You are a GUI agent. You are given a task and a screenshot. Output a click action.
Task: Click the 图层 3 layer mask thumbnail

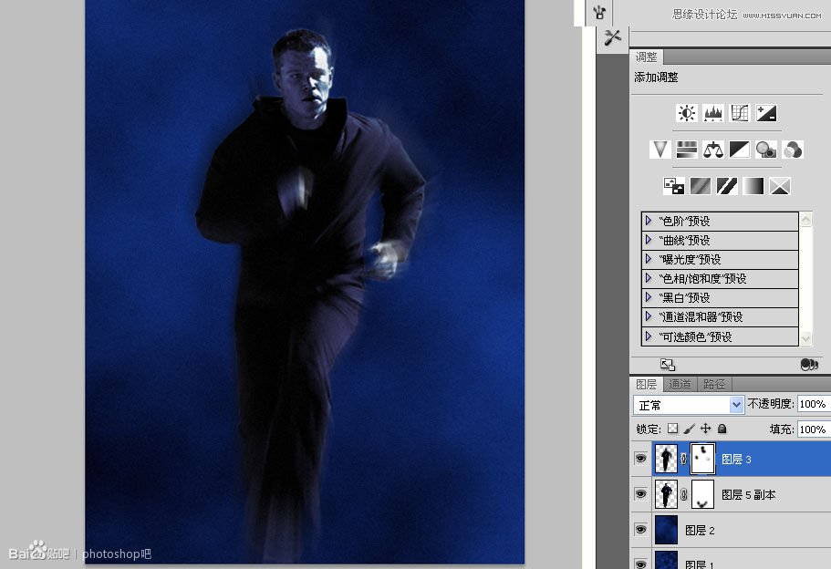[702, 459]
